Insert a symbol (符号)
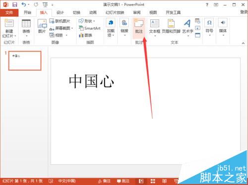Viewport: 248px width, 185px height. (x=209, y=28)
